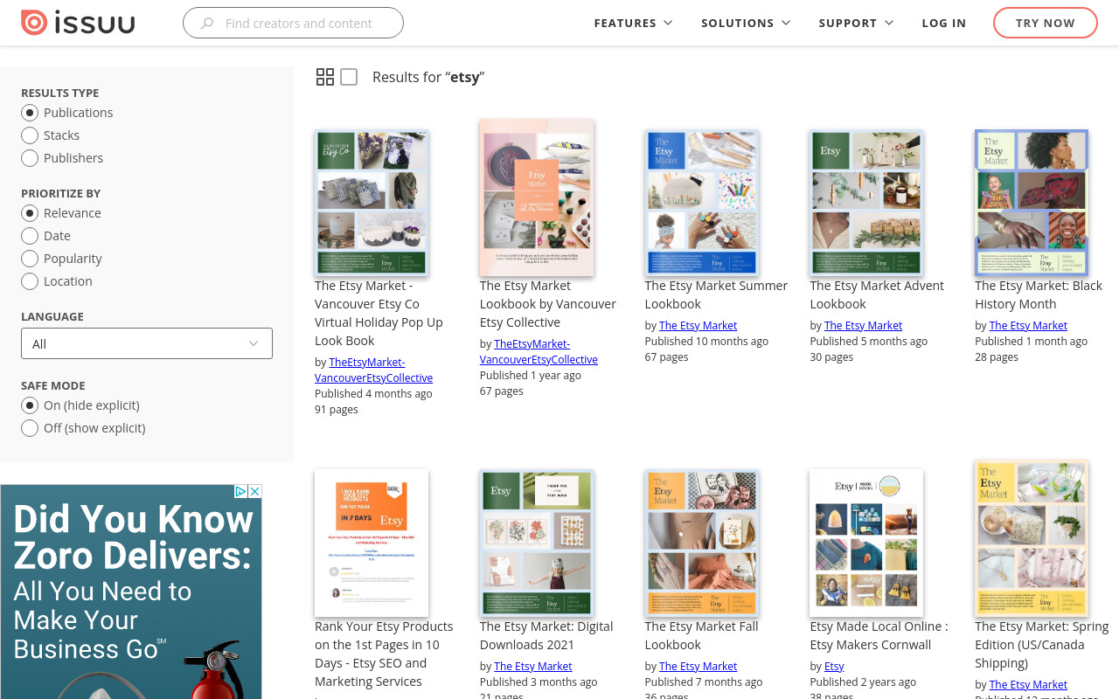
Task: Open the Black History Month cover thumbnail
Action: (1032, 203)
